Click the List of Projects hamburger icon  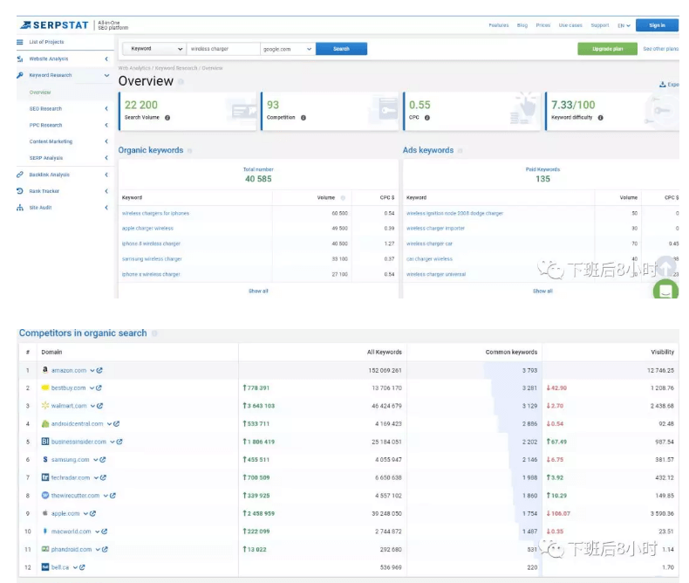20,42
